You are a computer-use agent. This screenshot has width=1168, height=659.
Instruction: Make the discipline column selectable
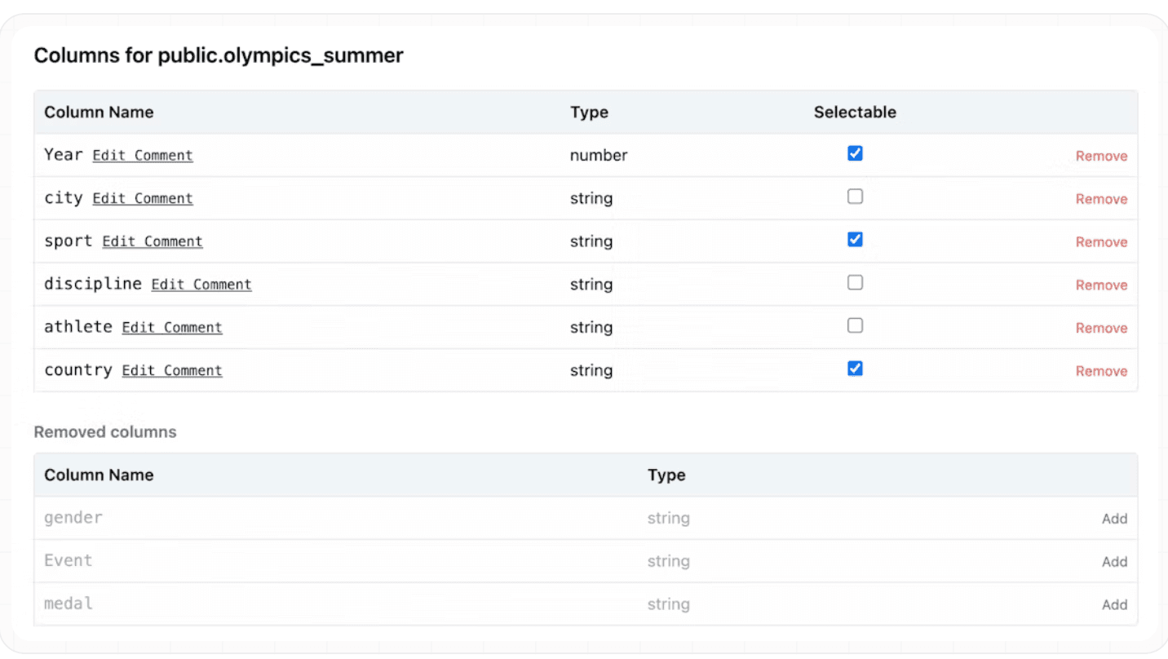[x=855, y=282]
